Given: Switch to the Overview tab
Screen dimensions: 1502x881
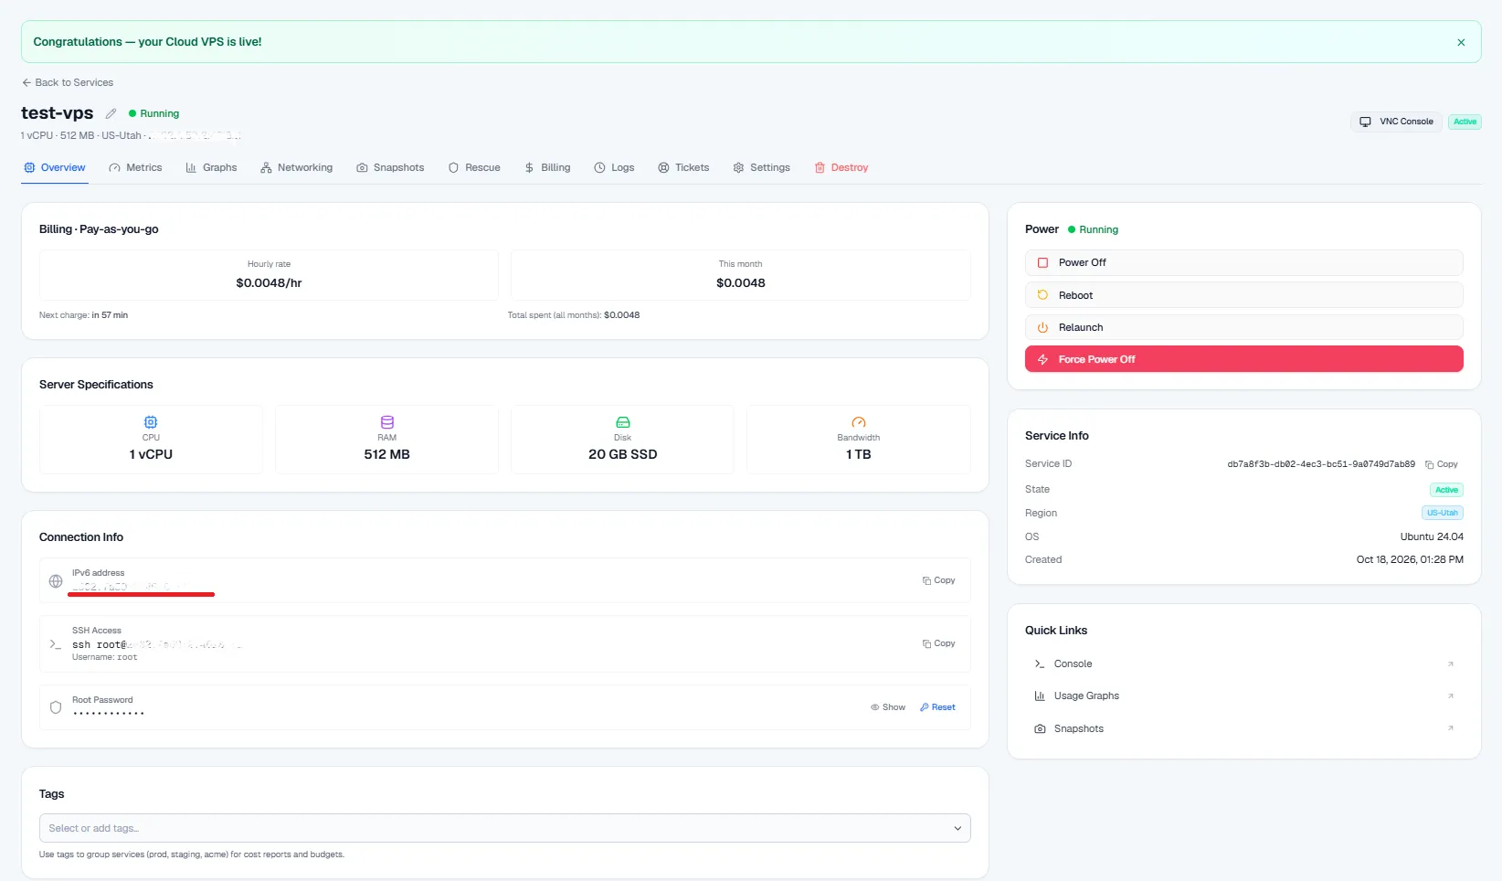Looking at the screenshot, I should [55, 167].
